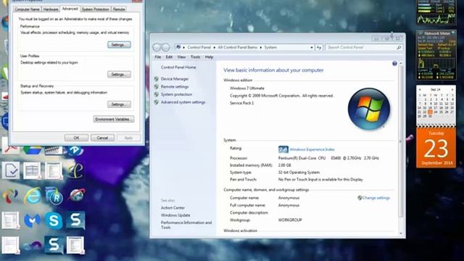464x261 pixels.
Task: Open the multicolor pinwheel desktop icon
Action: click(11, 196)
